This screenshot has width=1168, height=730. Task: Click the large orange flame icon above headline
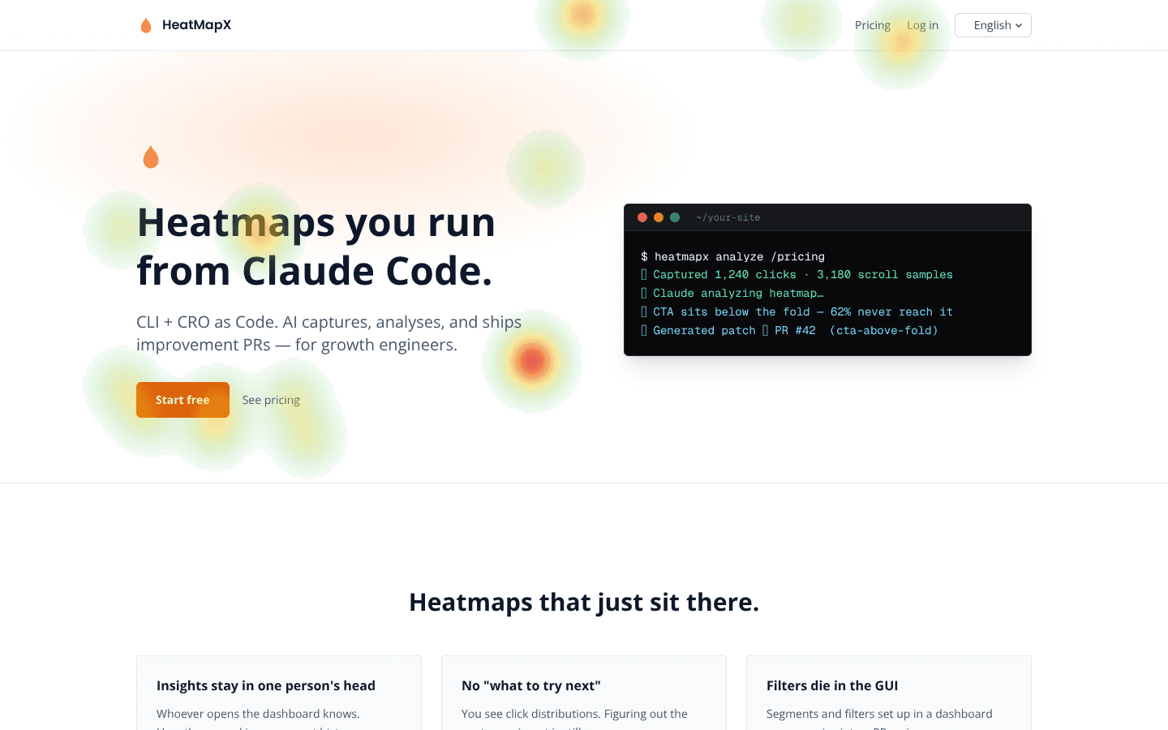point(151,157)
